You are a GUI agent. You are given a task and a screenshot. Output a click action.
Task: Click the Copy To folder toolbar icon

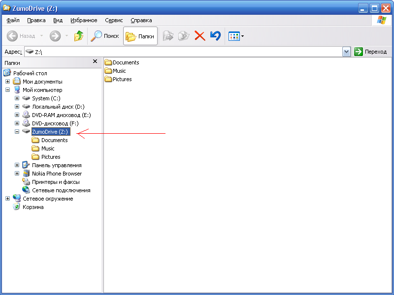pos(184,36)
